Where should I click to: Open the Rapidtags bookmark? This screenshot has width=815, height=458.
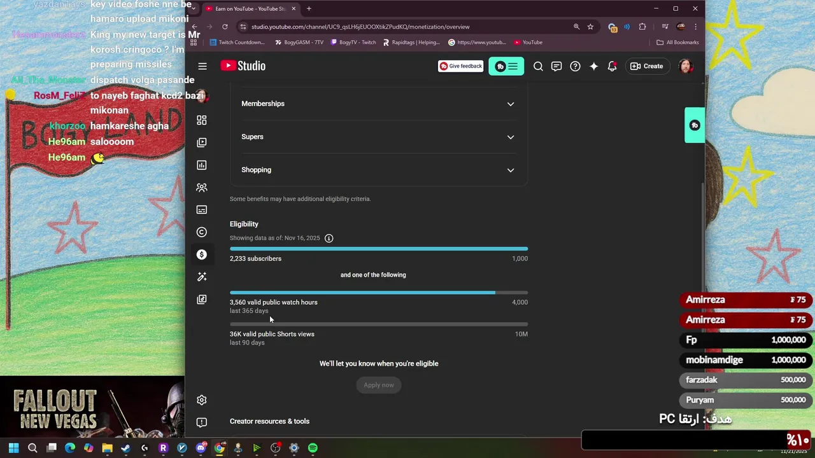point(412,43)
